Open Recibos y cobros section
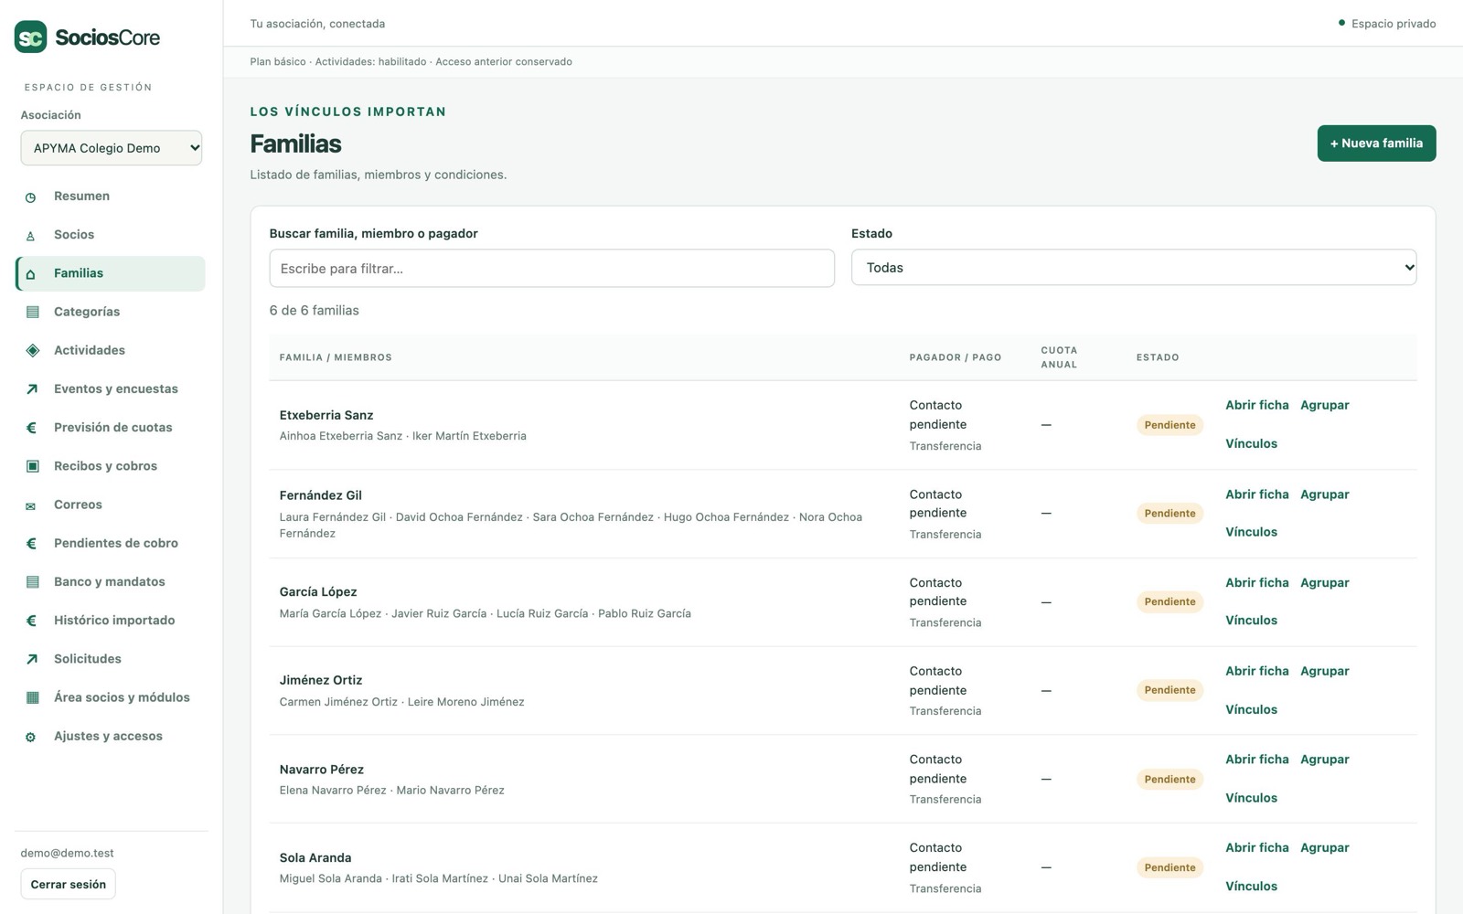The height and width of the screenshot is (914, 1463). 111,466
